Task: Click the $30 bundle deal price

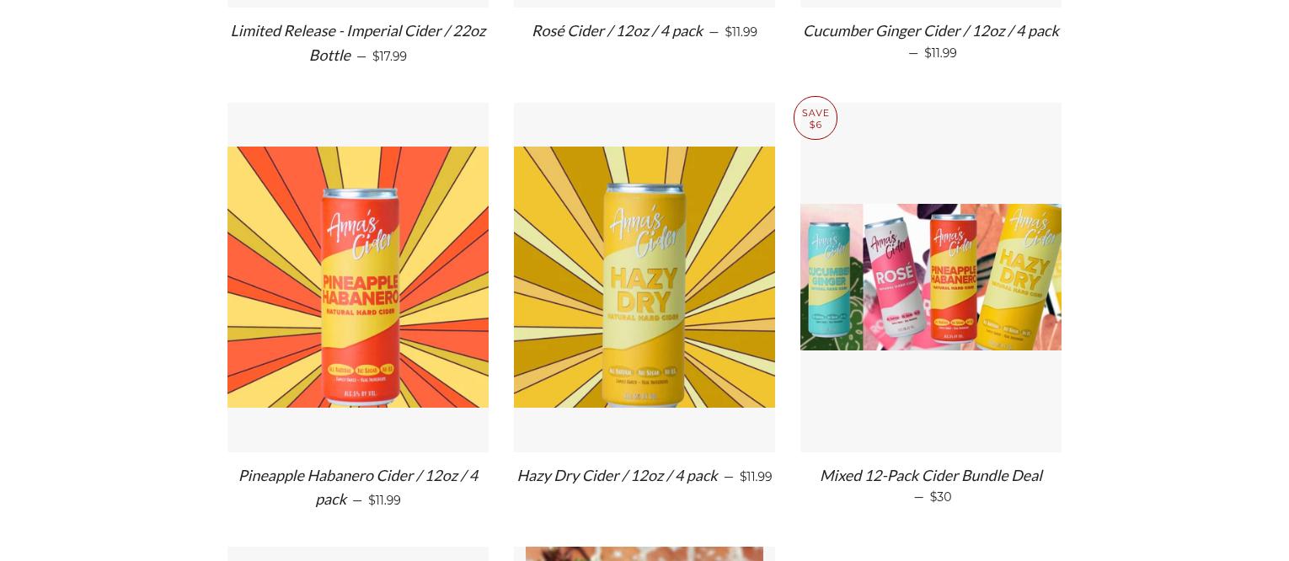Action: [940, 497]
